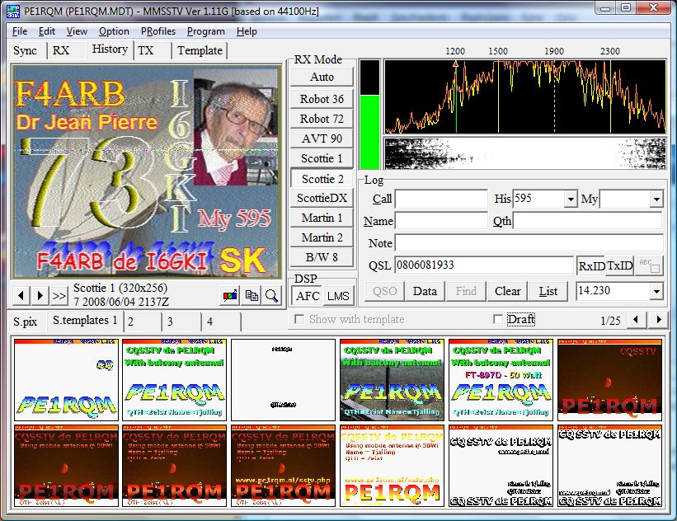Go to previous template page arrow
The width and height of the screenshot is (677, 521).
pyautogui.click(x=636, y=320)
